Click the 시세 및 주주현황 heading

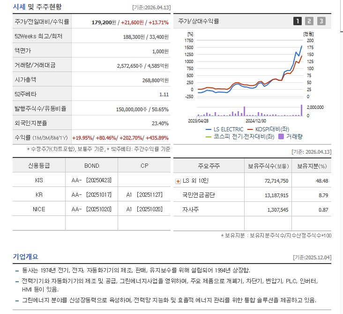[37, 7]
